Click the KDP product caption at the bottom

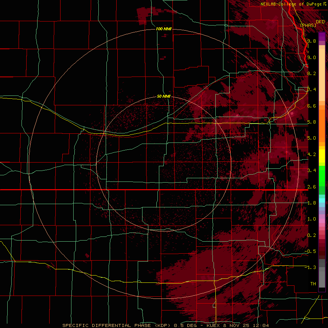click(x=166, y=325)
